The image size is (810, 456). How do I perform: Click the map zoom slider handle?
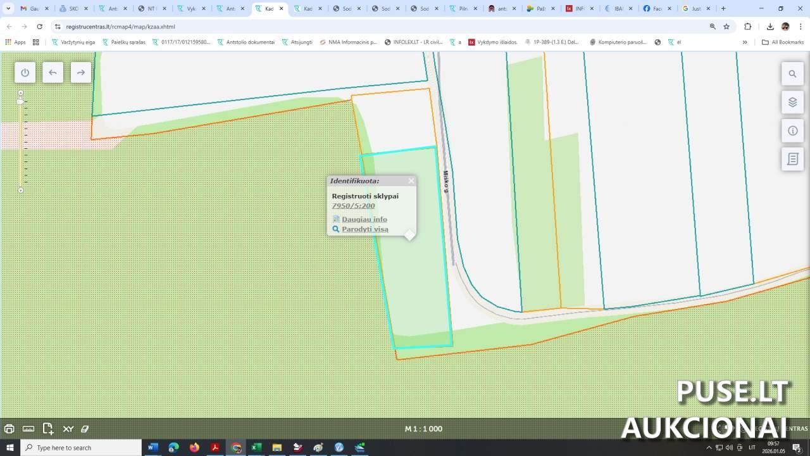(x=20, y=101)
